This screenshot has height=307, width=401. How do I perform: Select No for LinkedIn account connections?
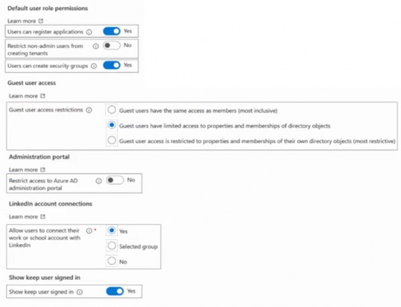[112, 261]
